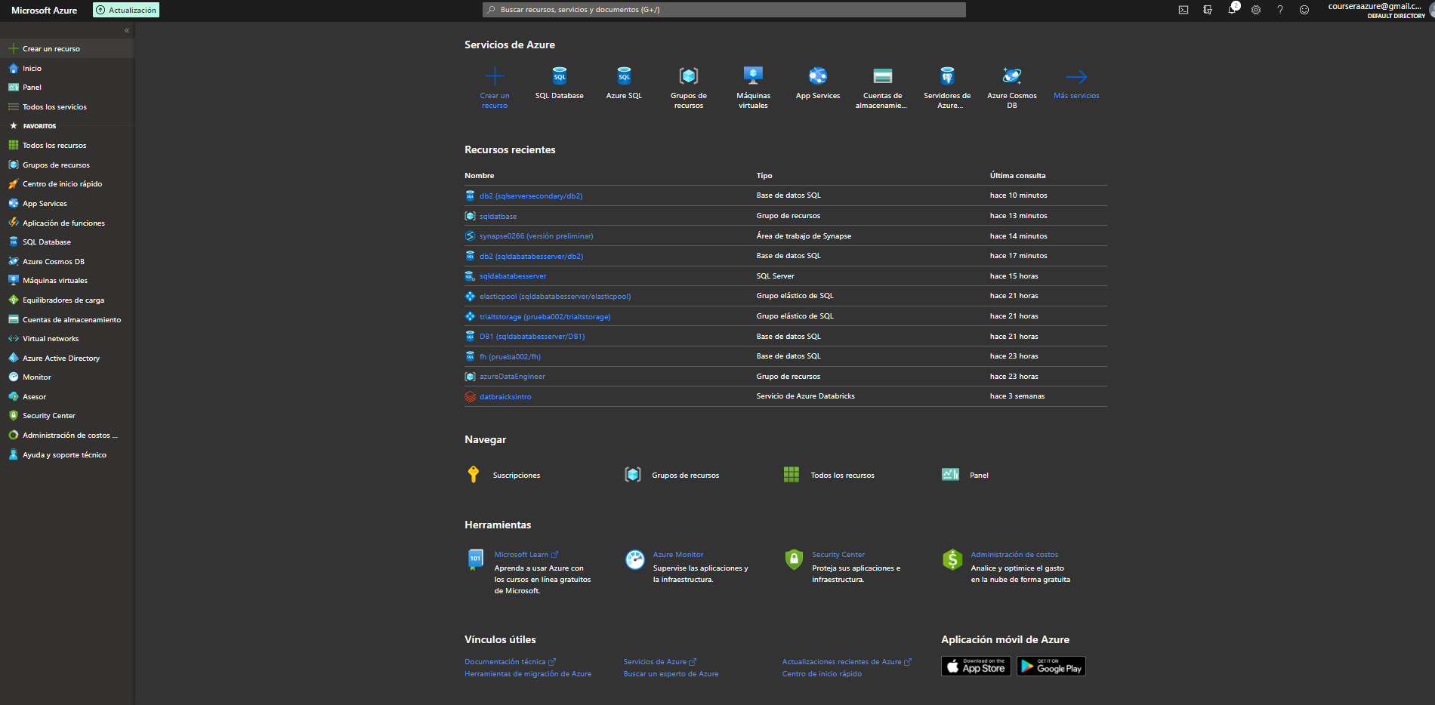Select Monitor in the sidebar

pos(36,377)
